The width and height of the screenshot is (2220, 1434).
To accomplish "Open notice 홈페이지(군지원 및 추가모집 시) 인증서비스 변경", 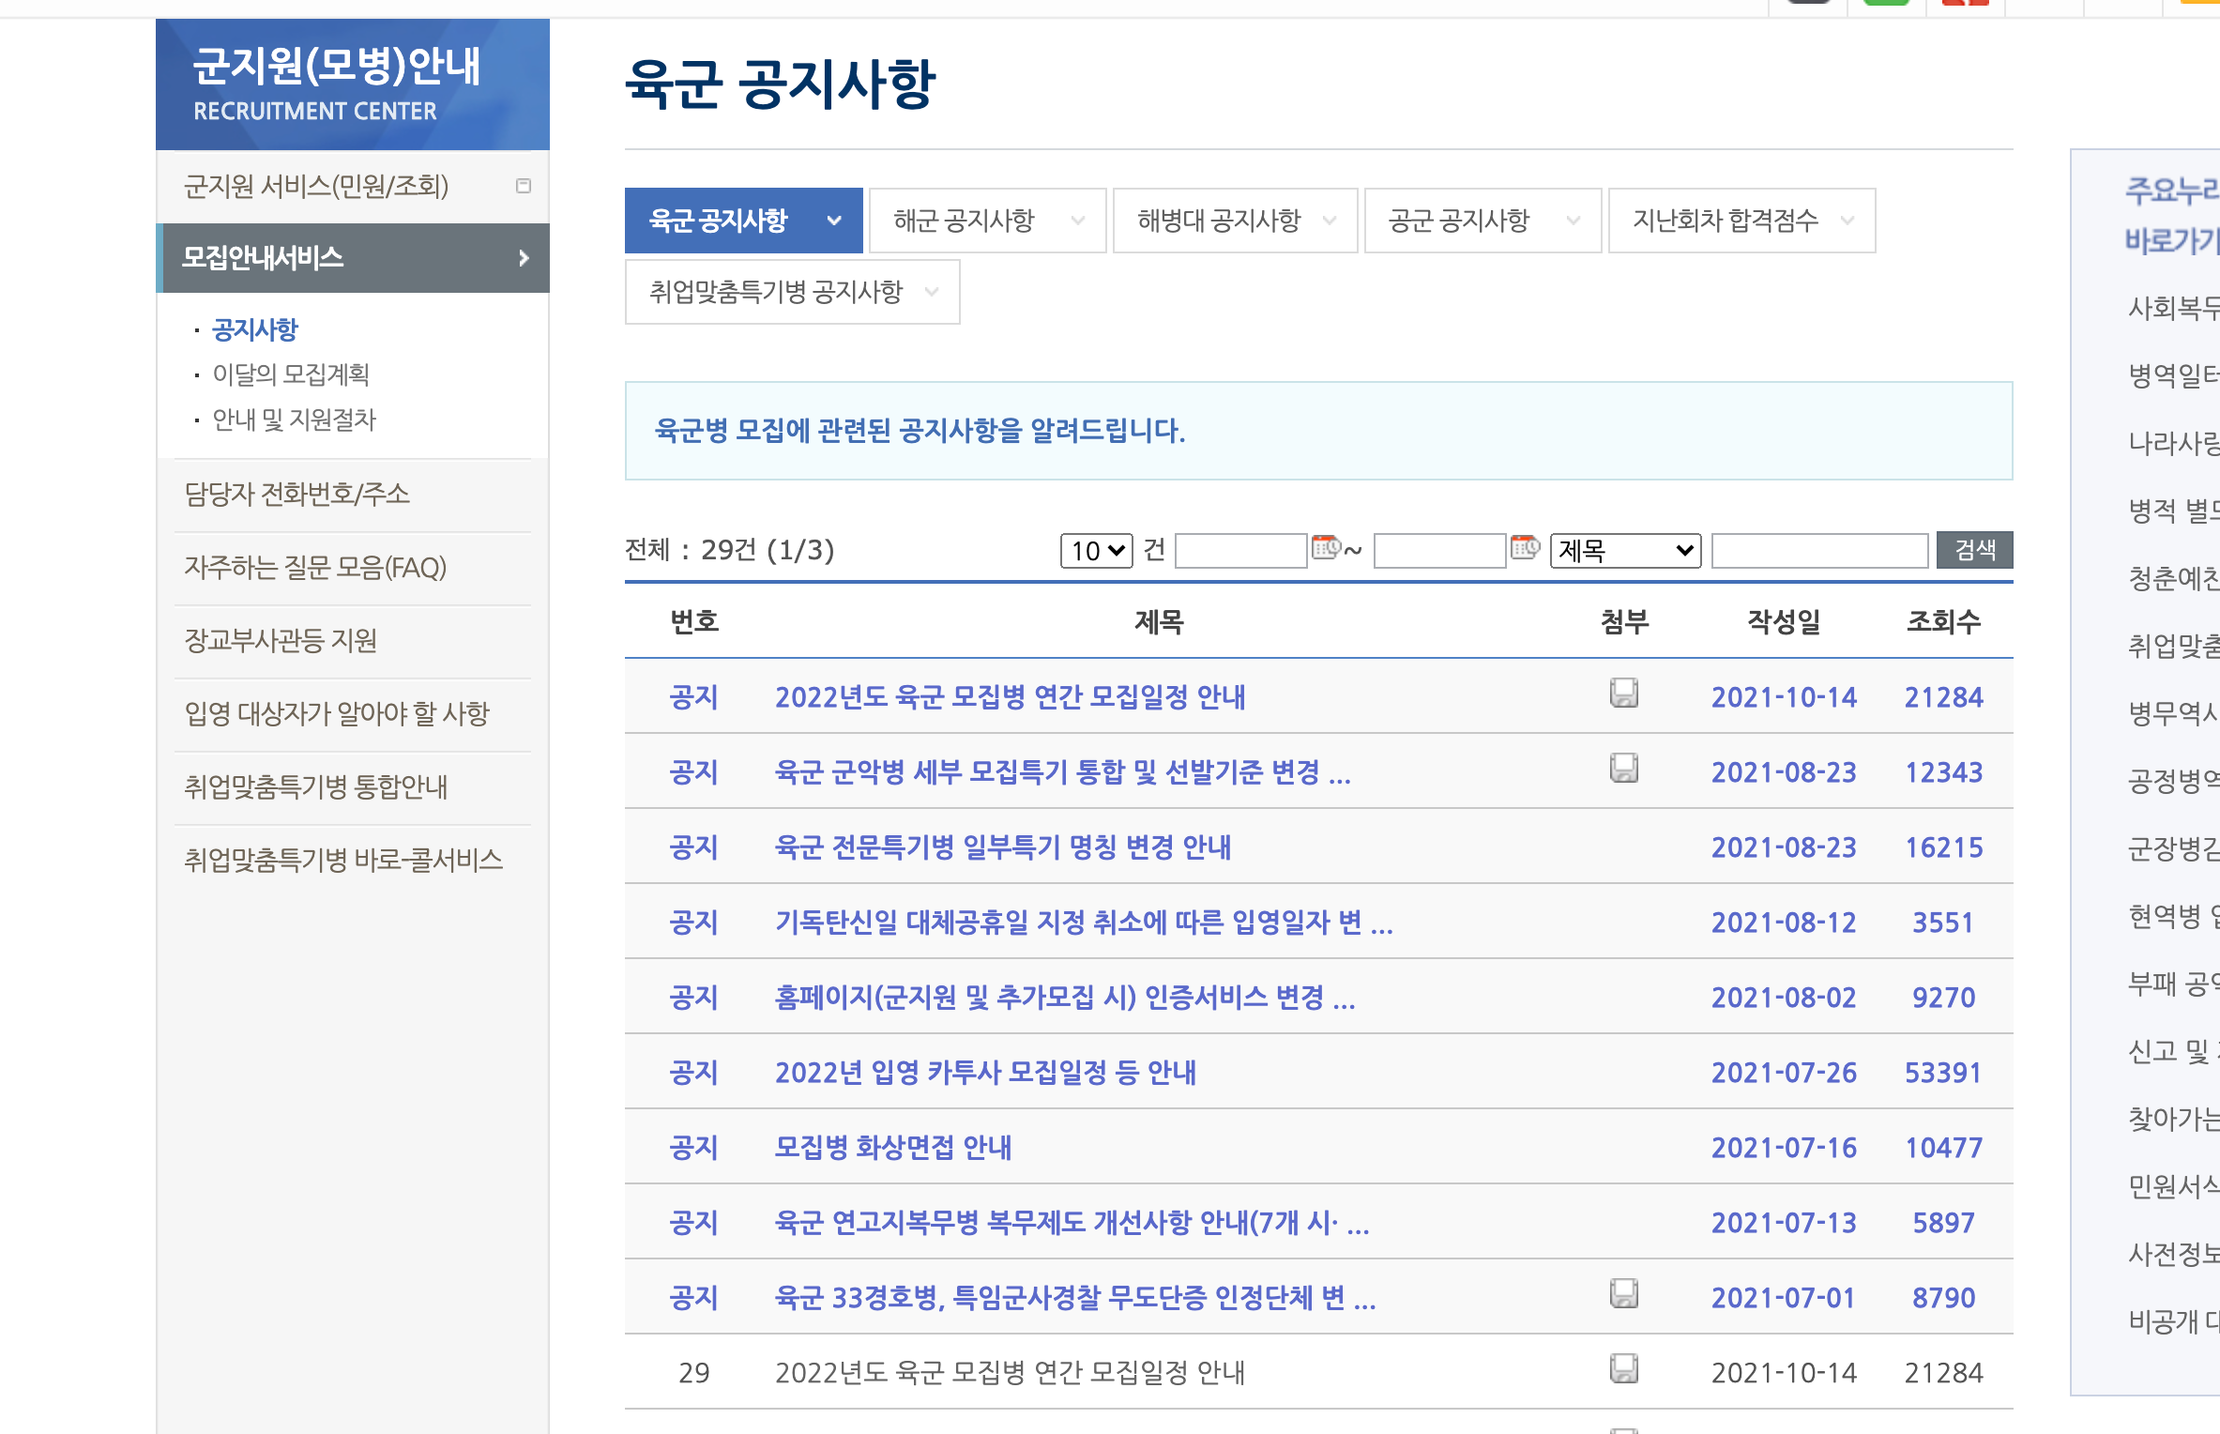I will coord(1065,998).
